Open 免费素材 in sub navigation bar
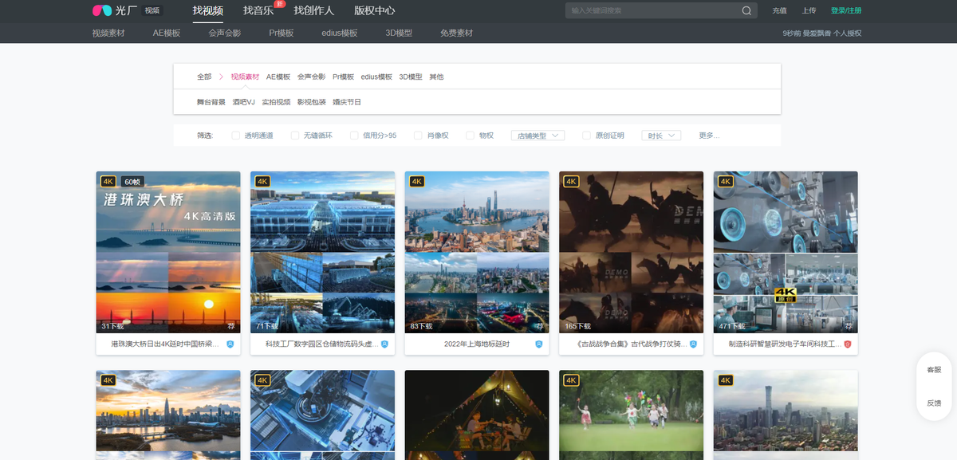 point(456,33)
